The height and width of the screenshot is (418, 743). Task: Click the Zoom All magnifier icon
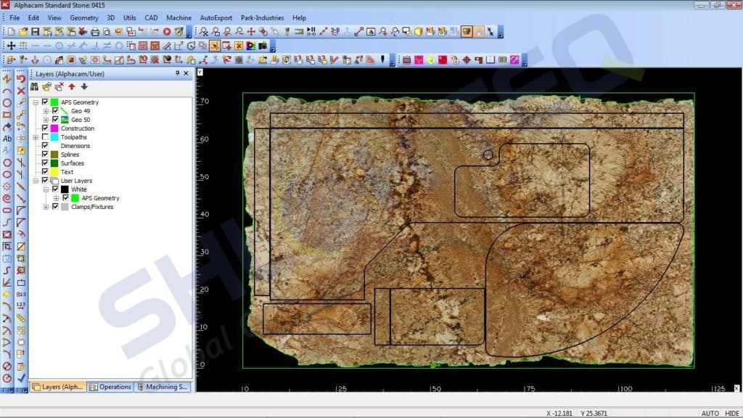[204, 32]
